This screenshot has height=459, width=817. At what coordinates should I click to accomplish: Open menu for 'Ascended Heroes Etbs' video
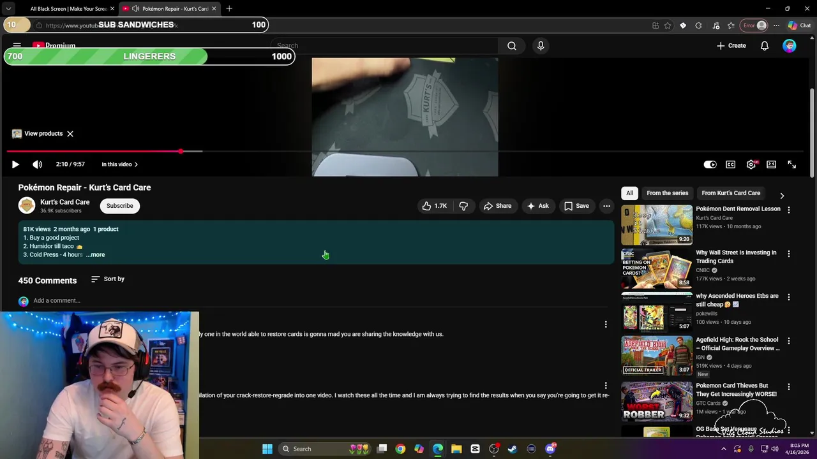[x=789, y=297]
